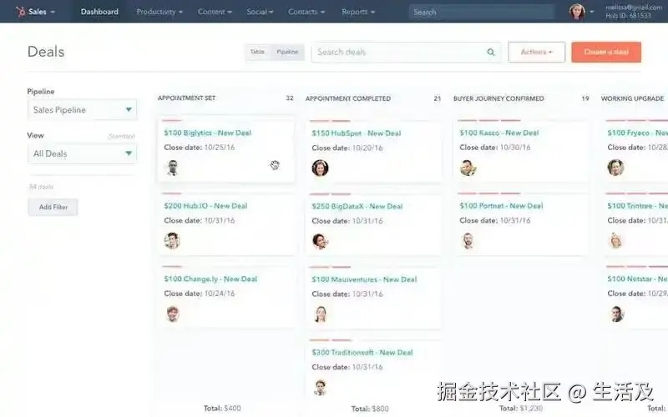The width and height of the screenshot is (668, 417).
Task: Go to the Dashboard tab
Action: coord(99,12)
